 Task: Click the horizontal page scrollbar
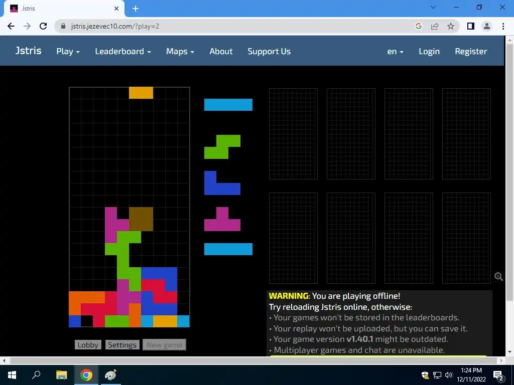(x=253, y=360)
